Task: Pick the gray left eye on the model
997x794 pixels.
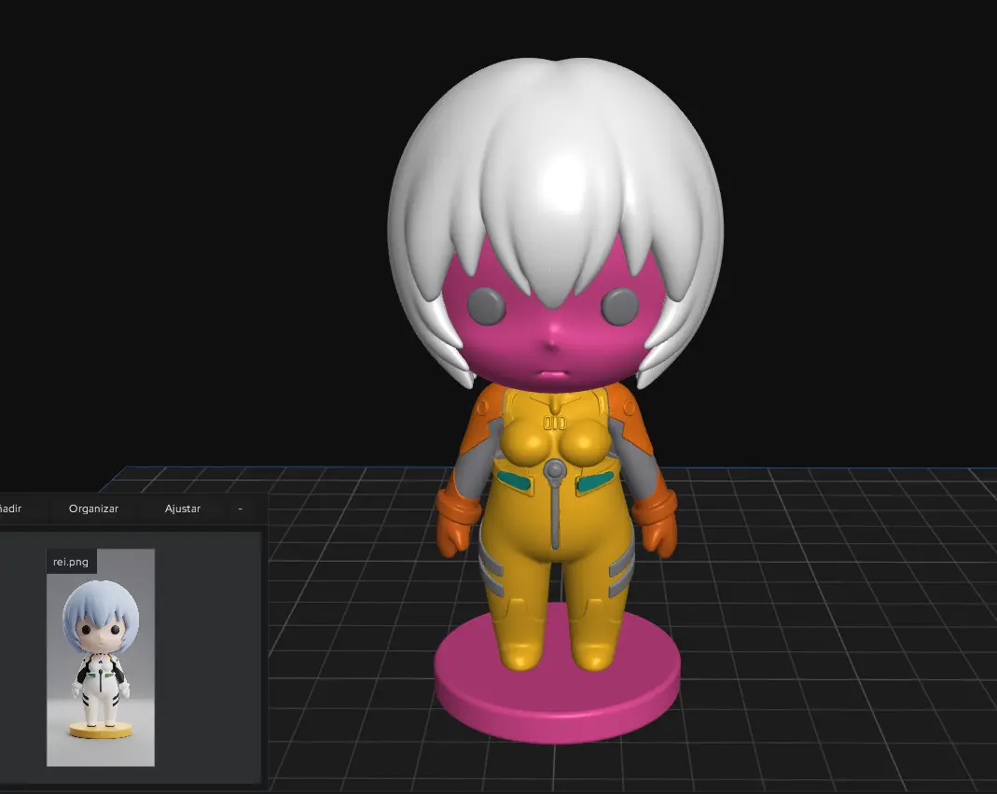Action: tap(487, 305)
